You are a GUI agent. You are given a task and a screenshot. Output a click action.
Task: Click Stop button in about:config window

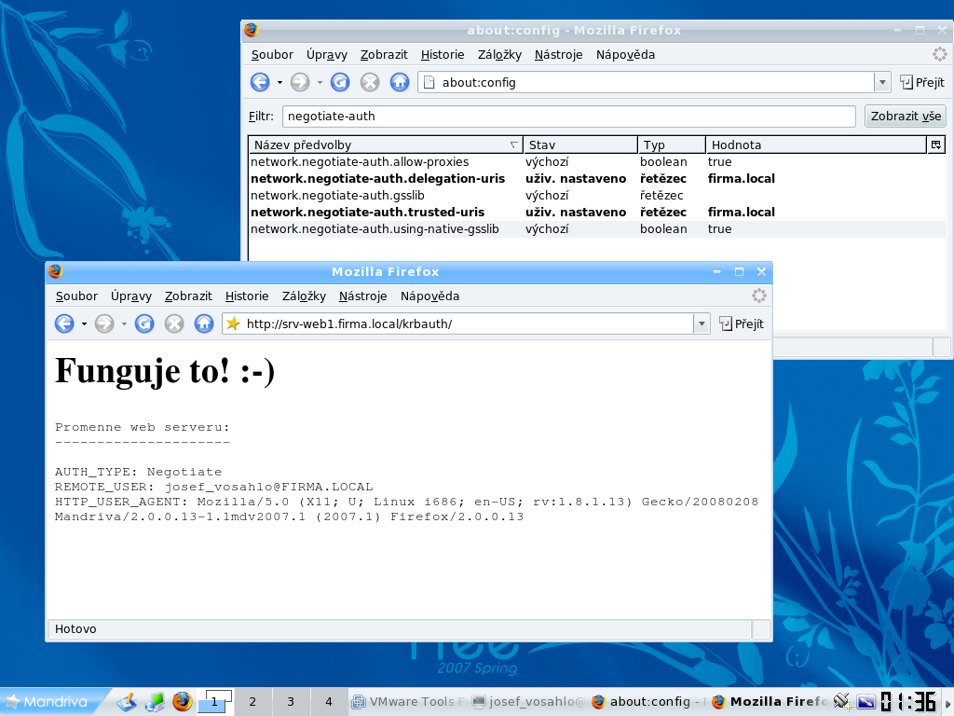[x=370, y=82]
